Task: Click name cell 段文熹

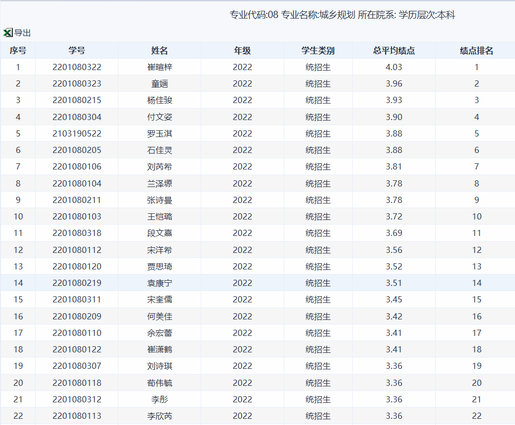Action: click(160, 233)
